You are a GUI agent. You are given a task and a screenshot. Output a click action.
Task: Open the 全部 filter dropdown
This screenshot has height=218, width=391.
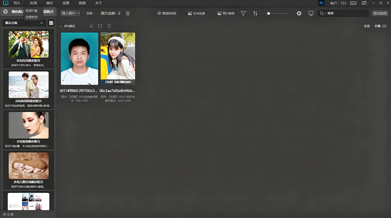90,13
